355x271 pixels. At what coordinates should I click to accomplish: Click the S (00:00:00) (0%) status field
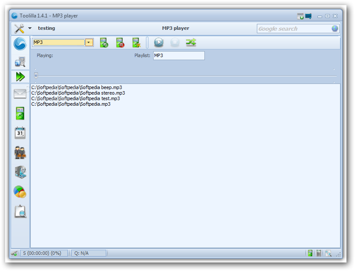44,253
